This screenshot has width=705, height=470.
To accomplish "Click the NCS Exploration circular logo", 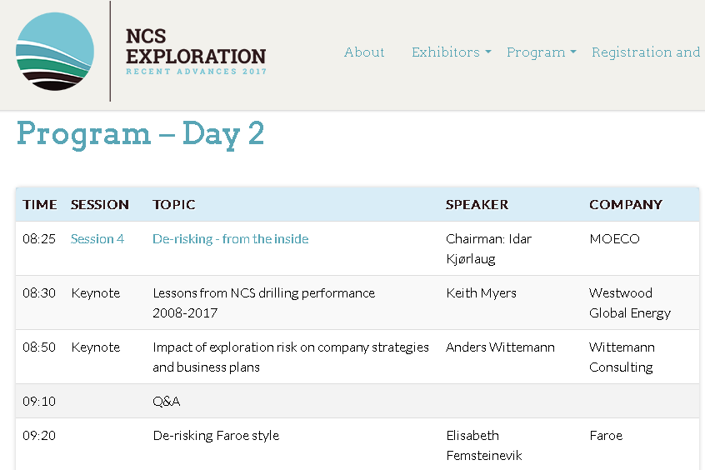I will (55, 52).
